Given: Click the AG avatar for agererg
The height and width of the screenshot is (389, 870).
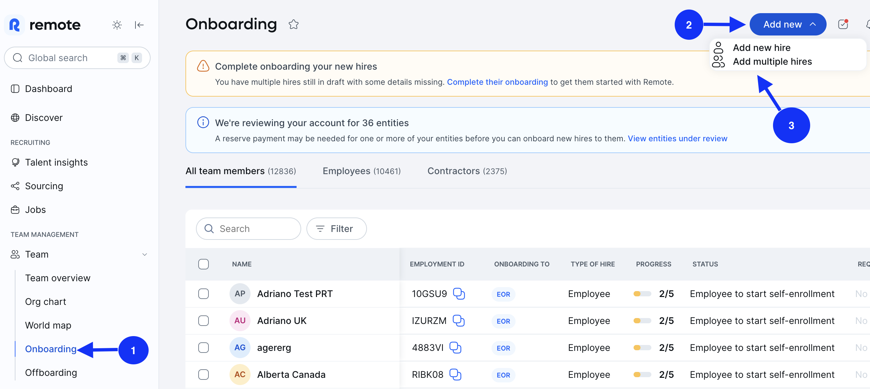Looking at the screenshot, I should [240, 348].
